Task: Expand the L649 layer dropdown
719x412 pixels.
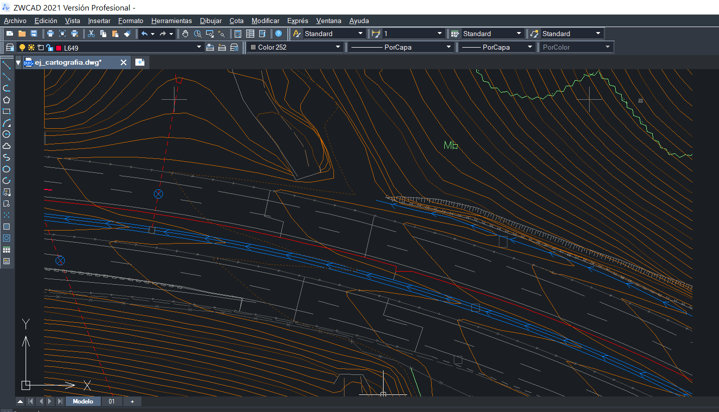Action: point(199,47)
